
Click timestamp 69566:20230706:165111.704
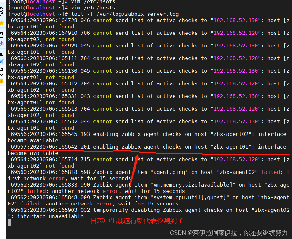[50, 58]
